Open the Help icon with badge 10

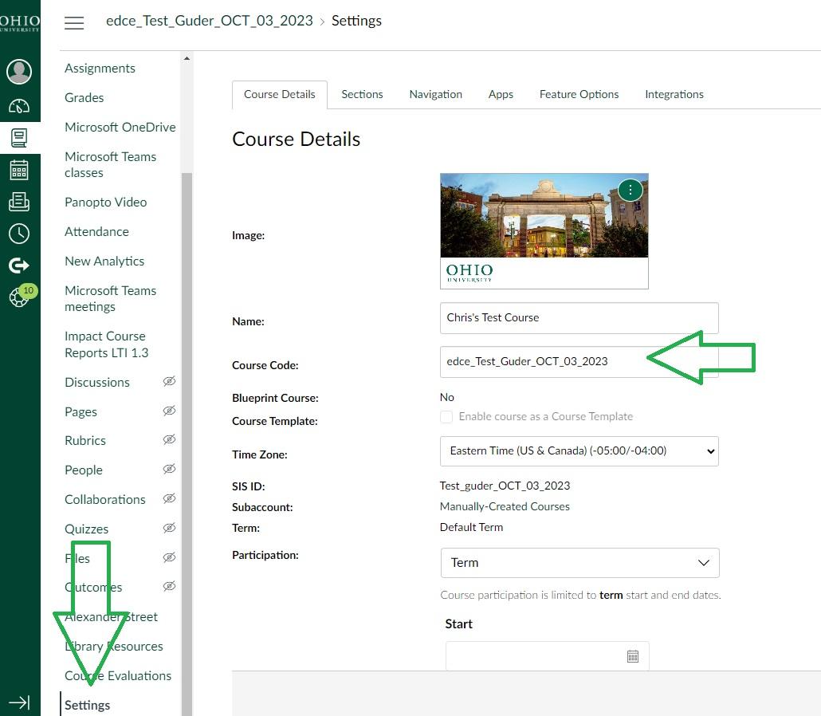tap(19, 297)
